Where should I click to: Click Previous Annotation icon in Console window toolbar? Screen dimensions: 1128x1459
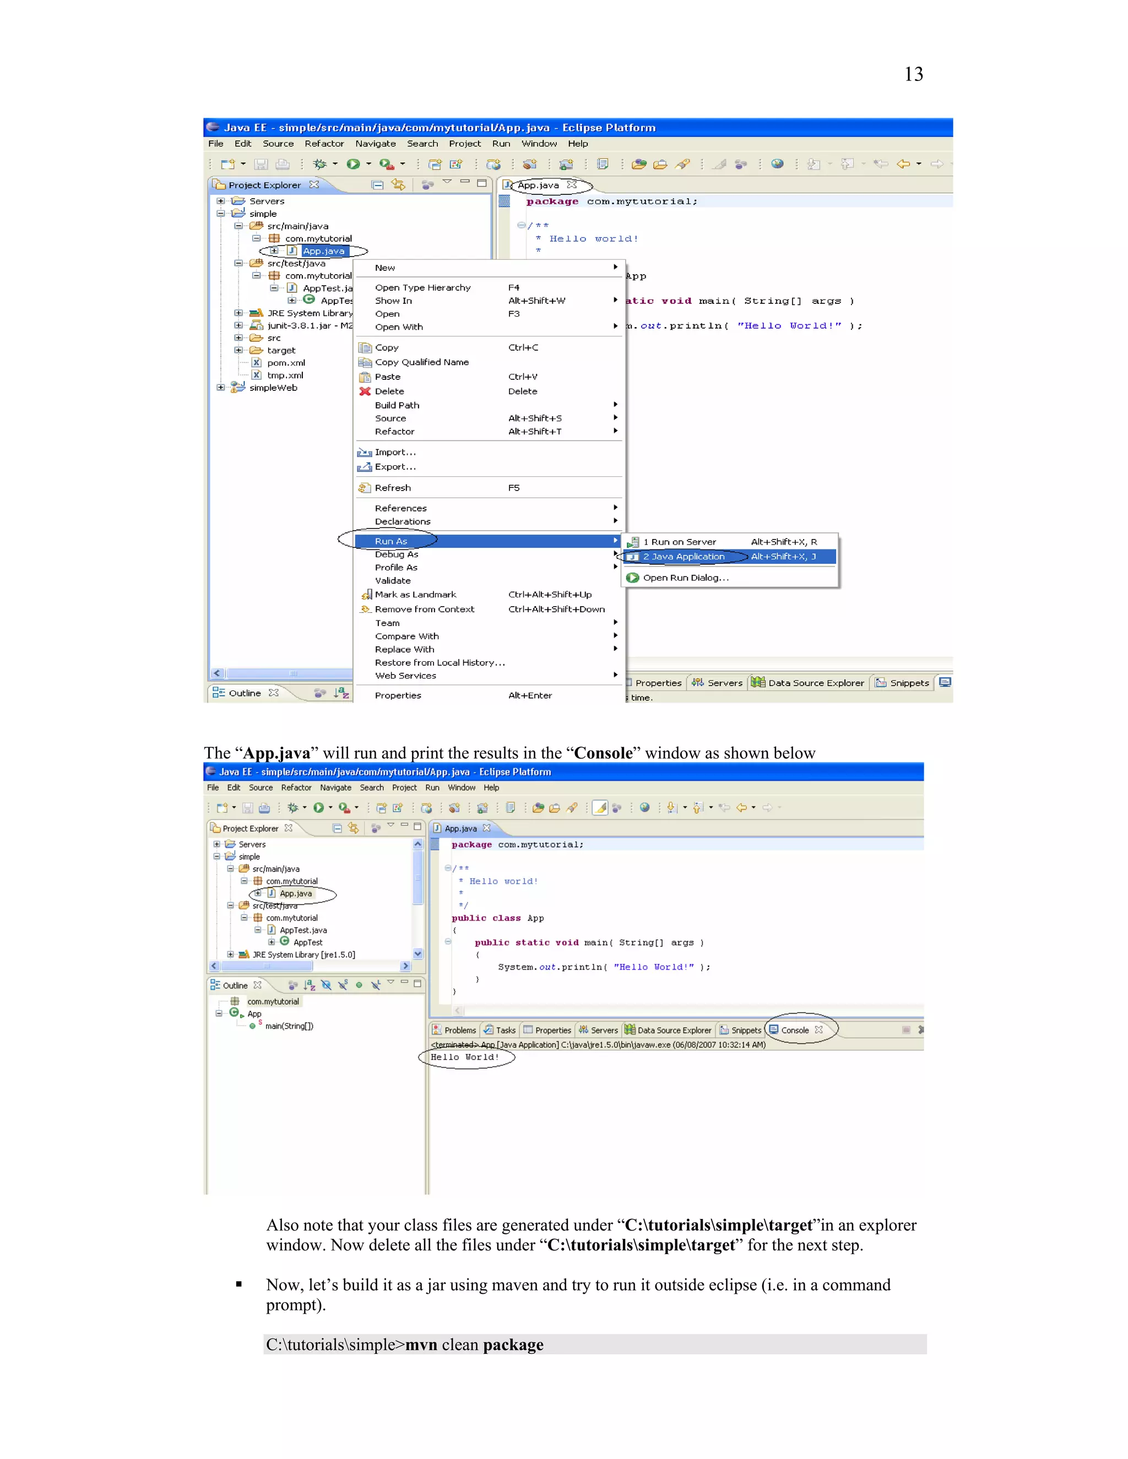pos(698,808)
